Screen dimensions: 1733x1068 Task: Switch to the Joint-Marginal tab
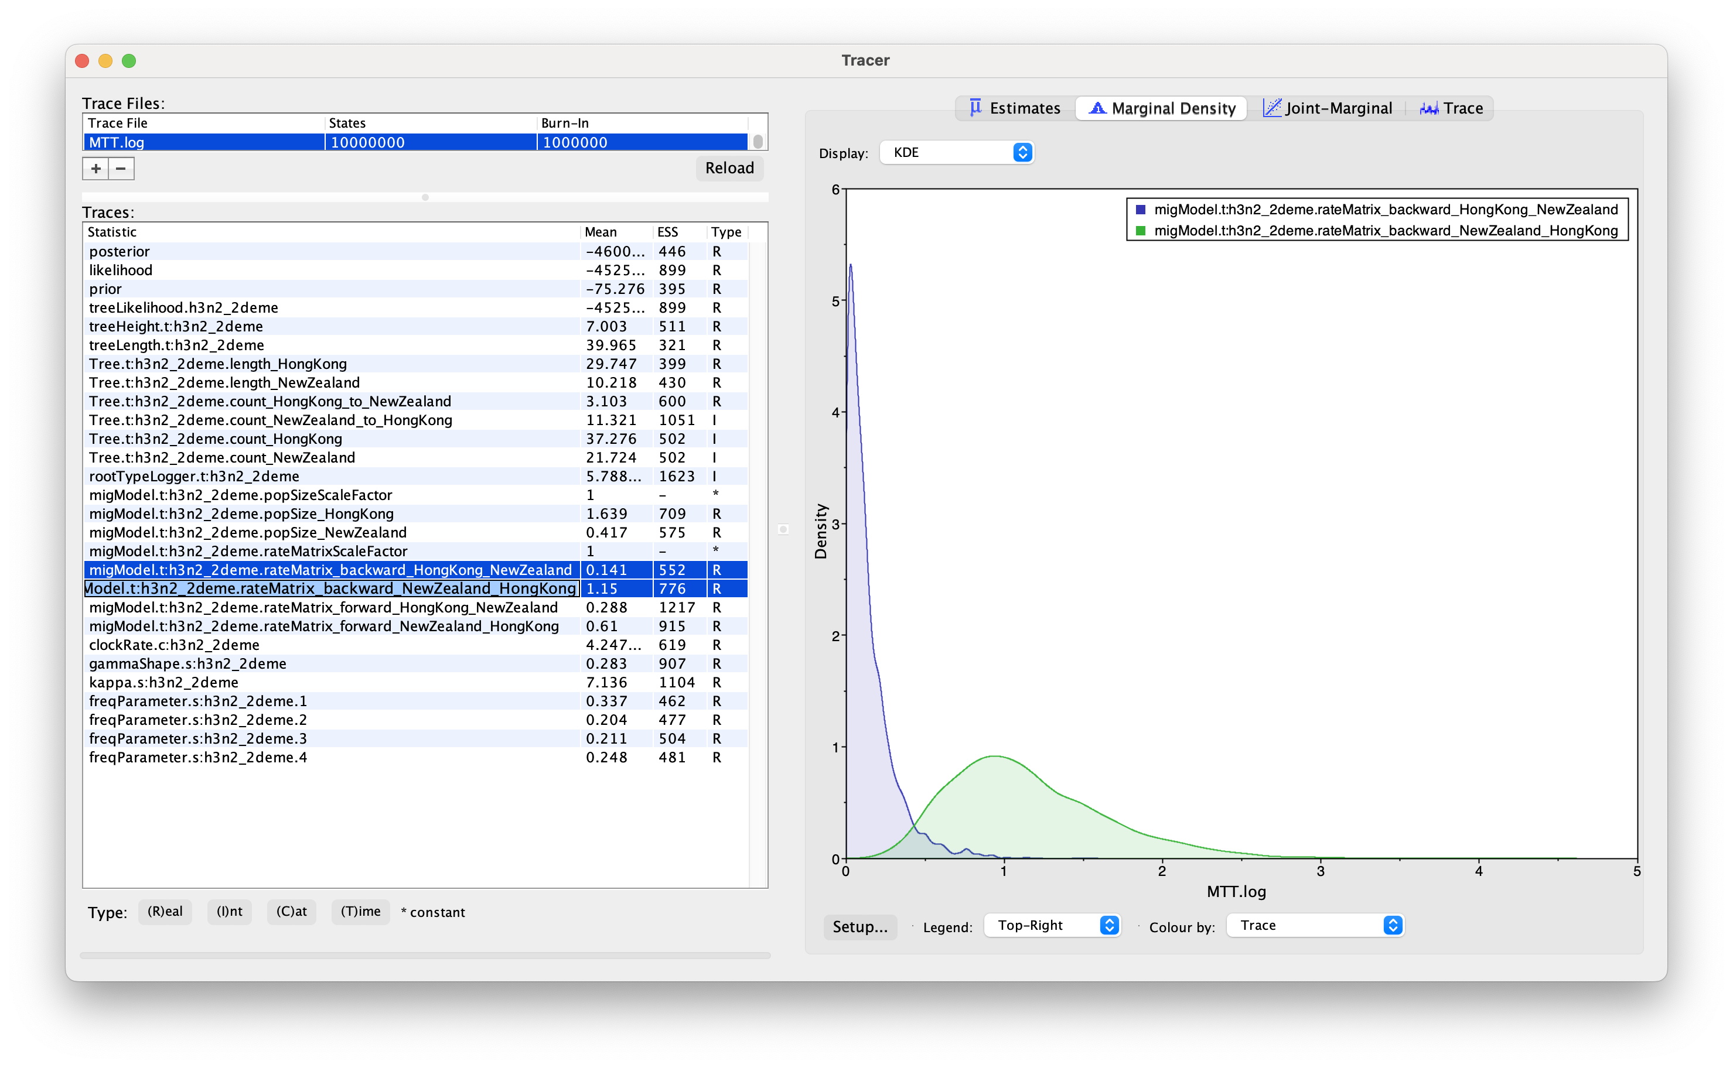tap(1338, 108)
